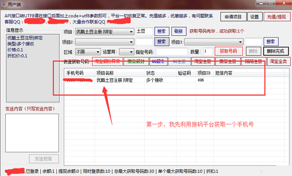292x176 pixels.
Task: Click the 数量 quantity field
Action: pos(208,51)
